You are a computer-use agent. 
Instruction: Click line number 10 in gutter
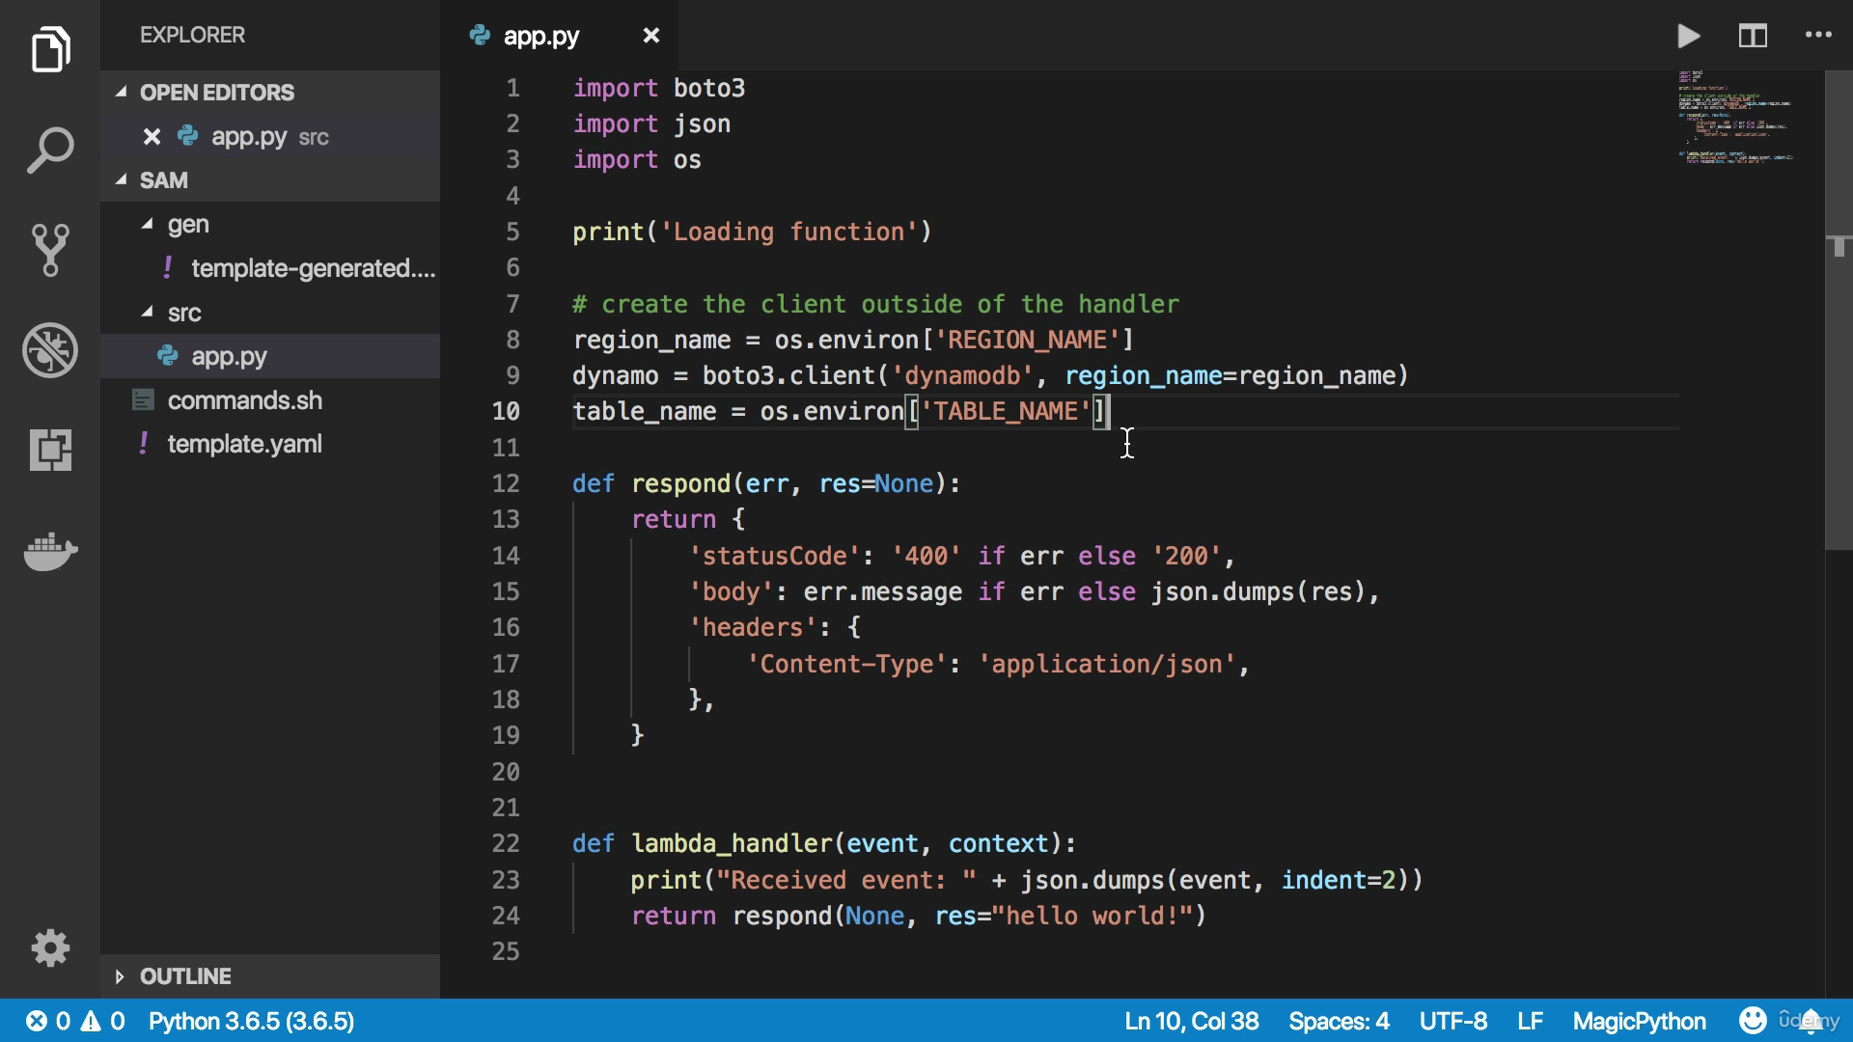506,412
